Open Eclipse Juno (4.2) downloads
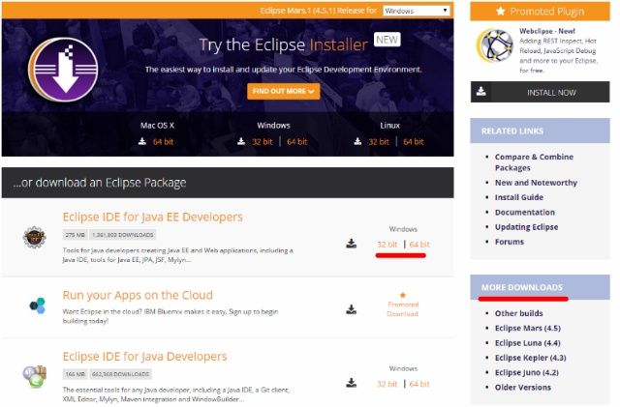Screen dimensions: 620x407 click(527, 372)
